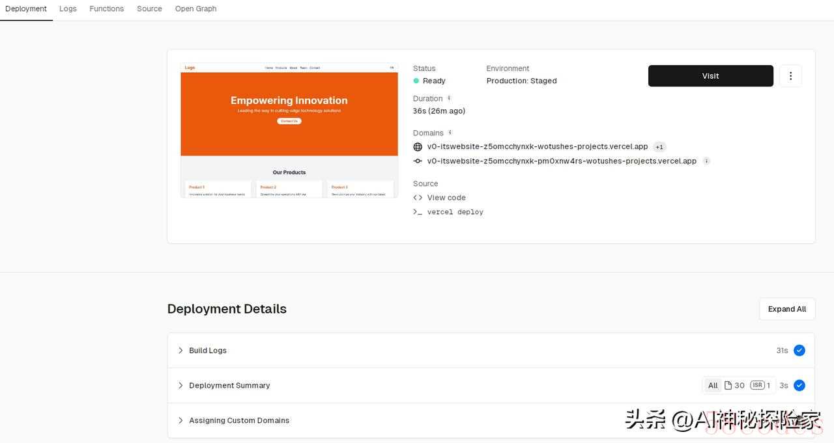Image resolution: width=834 pixels, height=443 pixels.
Task: Select the All filter in Deployment Summary
Action: (713, 386)
